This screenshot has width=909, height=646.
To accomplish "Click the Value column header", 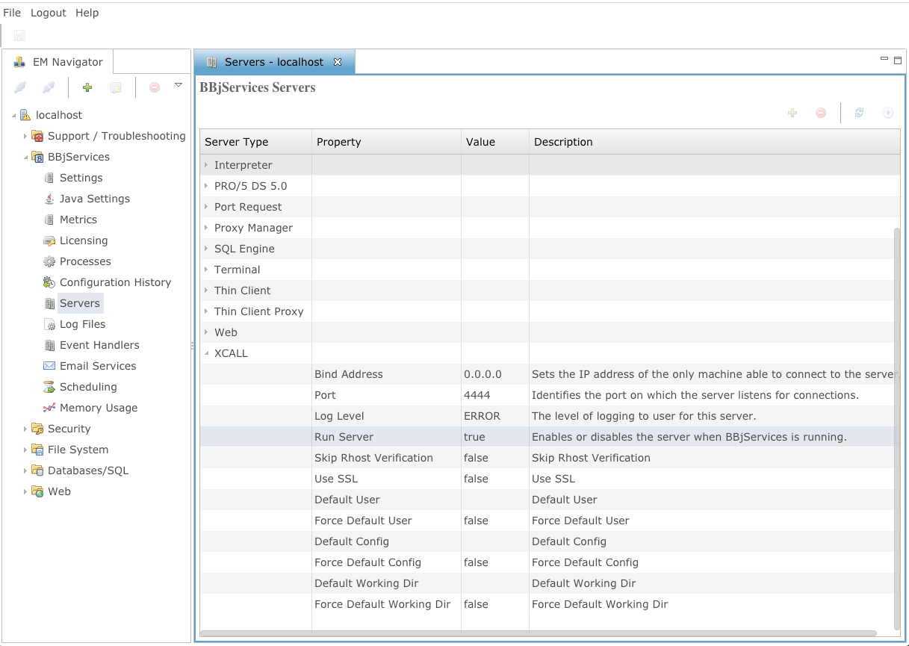I will pos(495,142).
